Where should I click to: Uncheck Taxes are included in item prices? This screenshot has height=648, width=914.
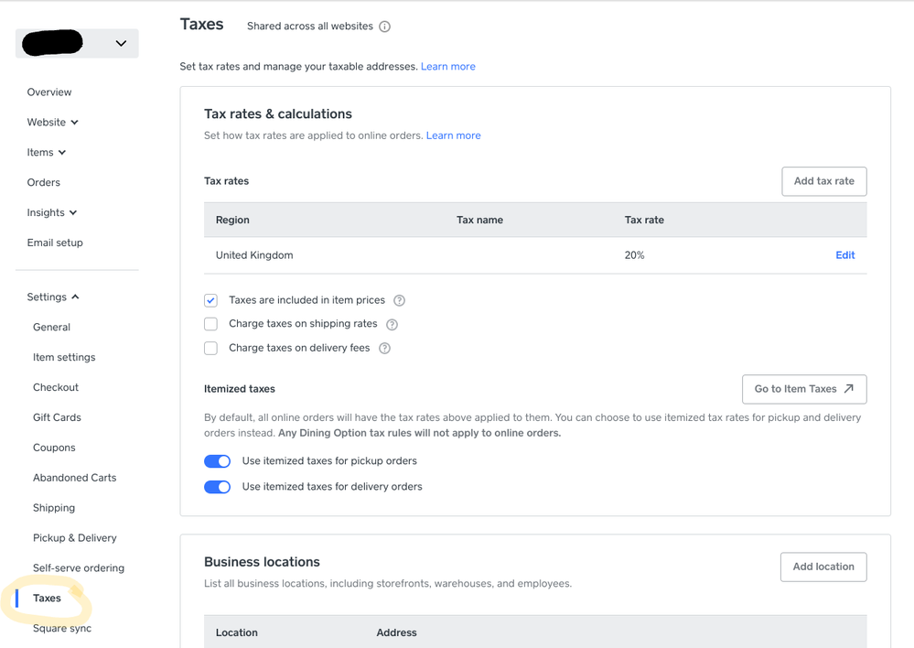(211, 300)
